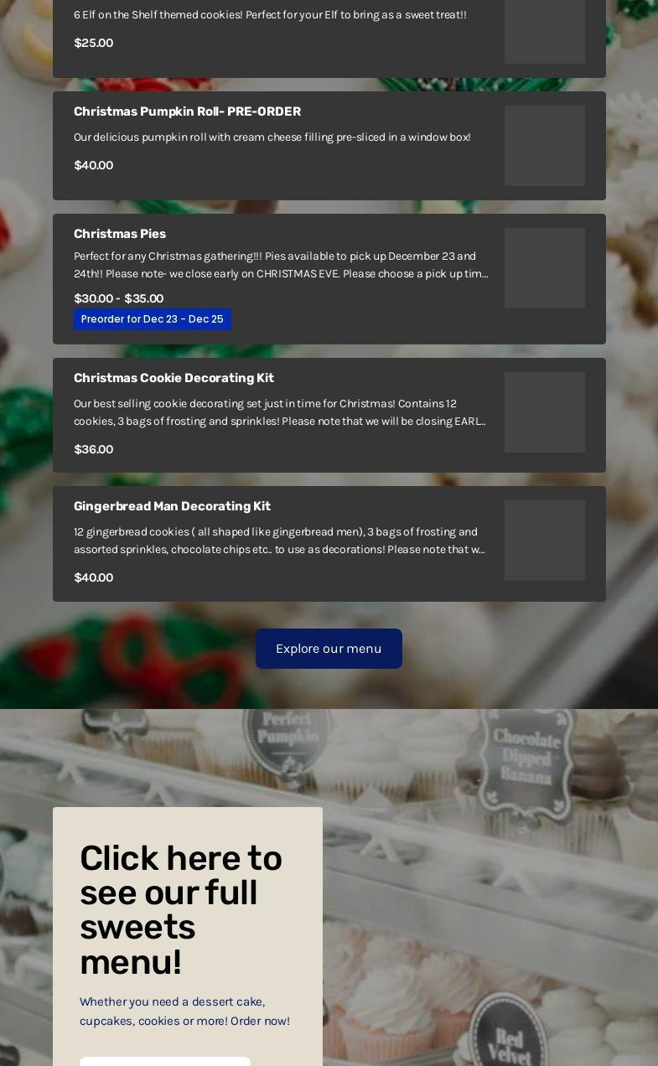658x1066 pixels.
Task: Click the Gingerbread Man Kit image placeholder
Action: pyautogui.click(x=545, y=541)
